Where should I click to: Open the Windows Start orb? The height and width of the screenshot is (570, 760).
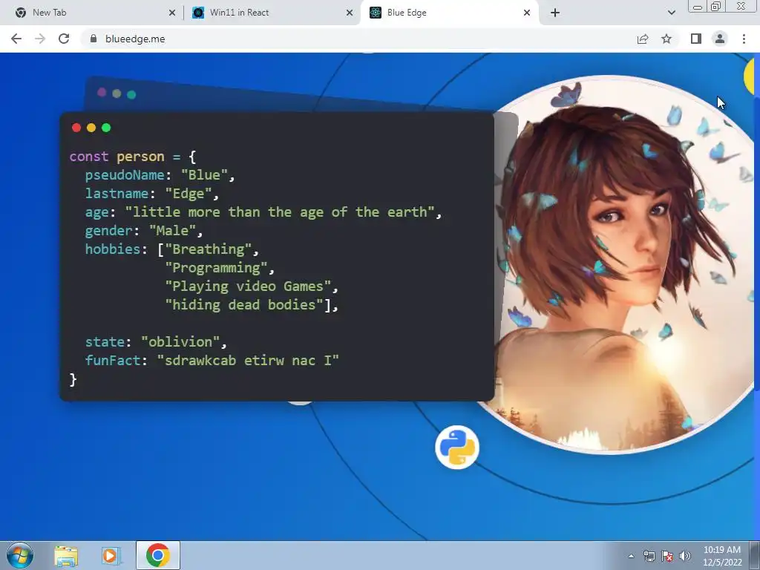tap(20, 555)
